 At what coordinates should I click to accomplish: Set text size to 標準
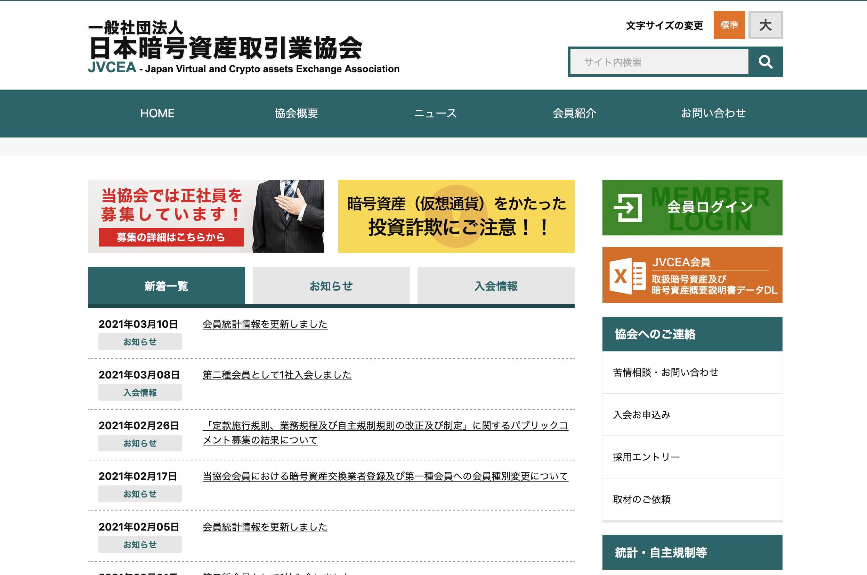point(729,25)
